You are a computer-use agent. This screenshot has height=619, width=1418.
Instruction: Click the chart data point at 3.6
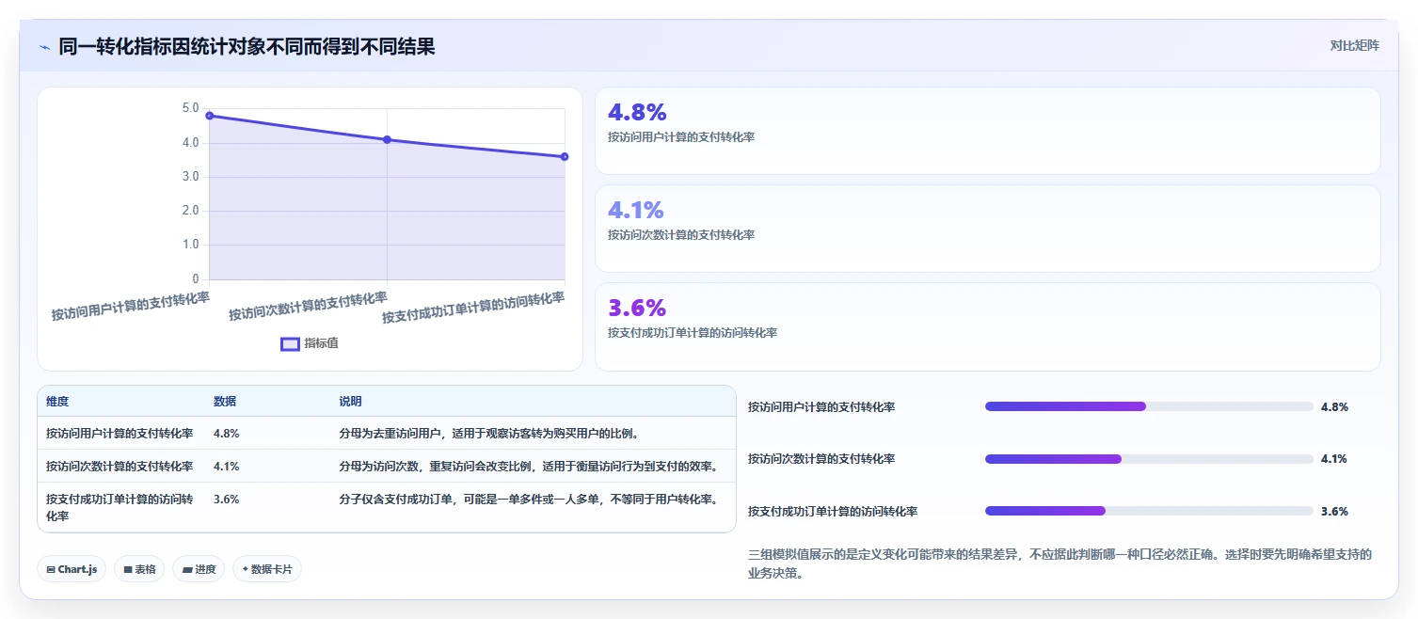point(565,156)
